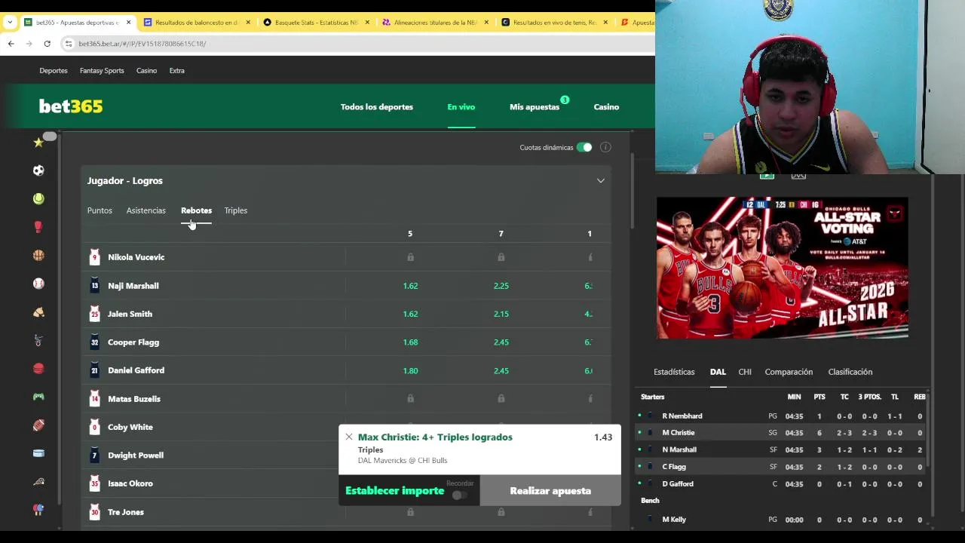Select the ice hockey puck sport icon
965x543 pixels.
(38, 453)
